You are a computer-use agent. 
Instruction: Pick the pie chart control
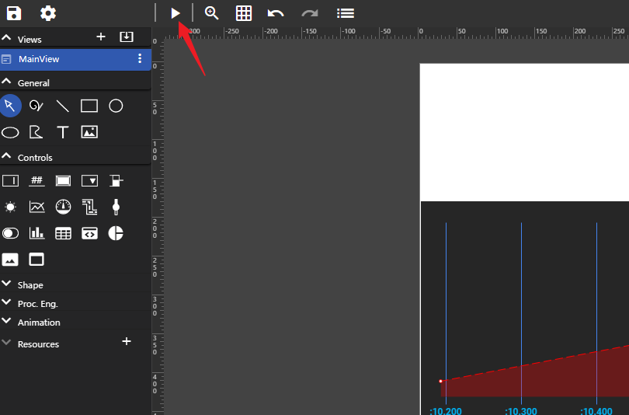[x=116, y=233]
